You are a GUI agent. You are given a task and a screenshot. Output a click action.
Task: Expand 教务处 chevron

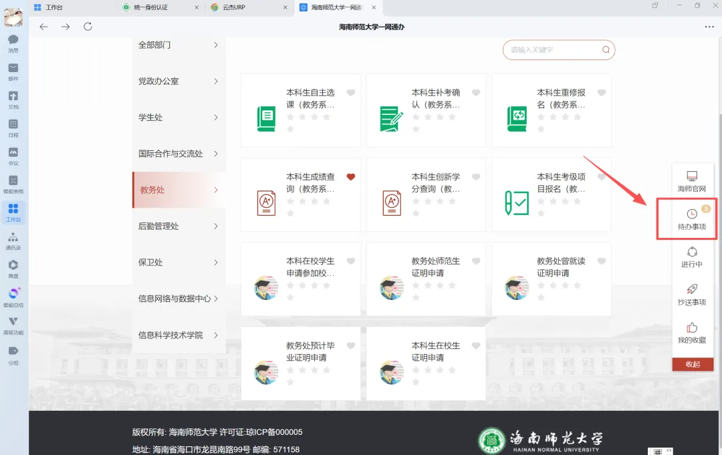point(216,190)
